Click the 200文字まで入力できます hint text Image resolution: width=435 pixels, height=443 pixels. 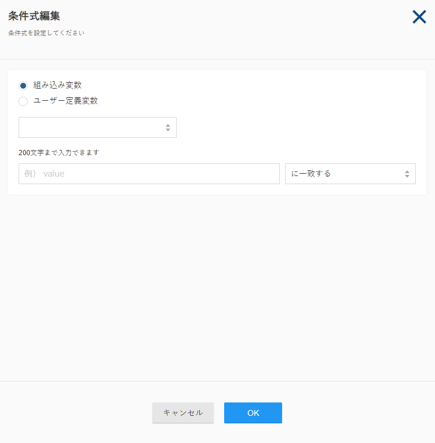pyautogui.click(x=59, y=152)
